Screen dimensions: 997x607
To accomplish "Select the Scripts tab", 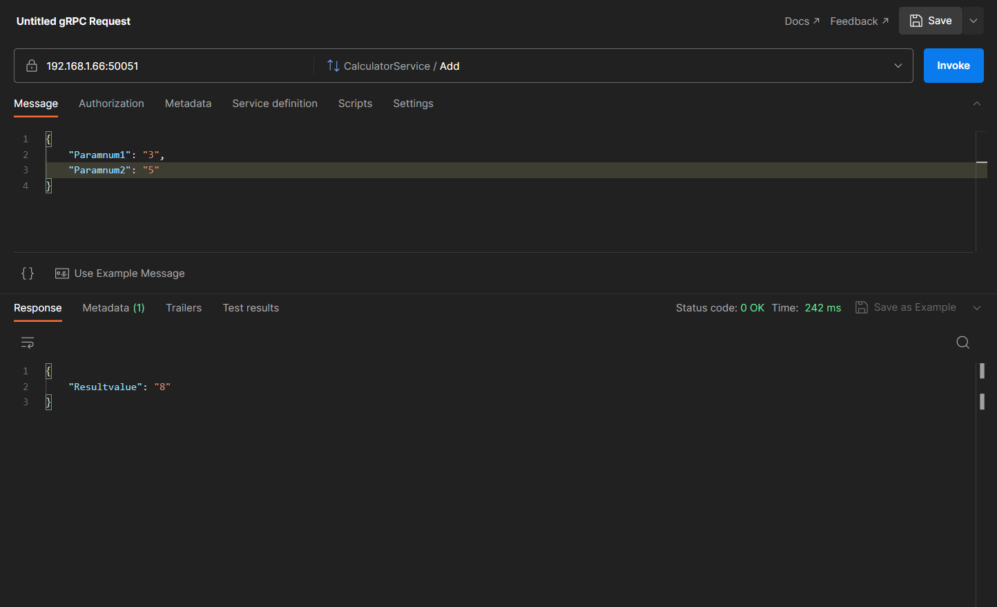I will point(355,104).
